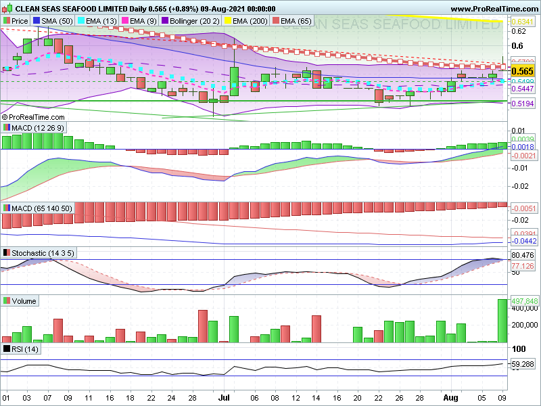This screenshot has height=406, width=541.
Task: Click the Price legend candle icon
Action: tap(7, 21)
